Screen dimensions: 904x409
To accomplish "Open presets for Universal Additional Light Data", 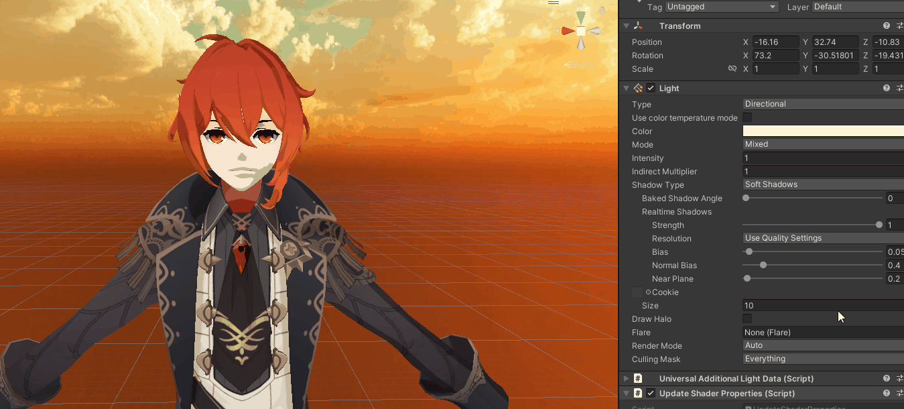I will coord(900,378).
